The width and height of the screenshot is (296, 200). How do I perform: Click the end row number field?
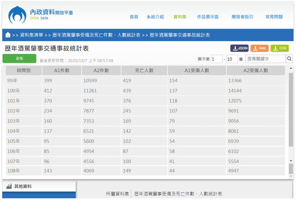(x=231, y=59)
